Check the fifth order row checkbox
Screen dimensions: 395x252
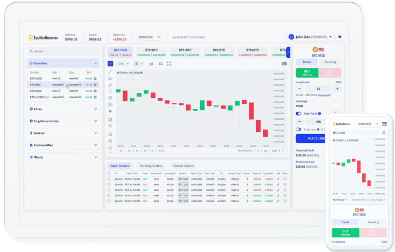109,201
